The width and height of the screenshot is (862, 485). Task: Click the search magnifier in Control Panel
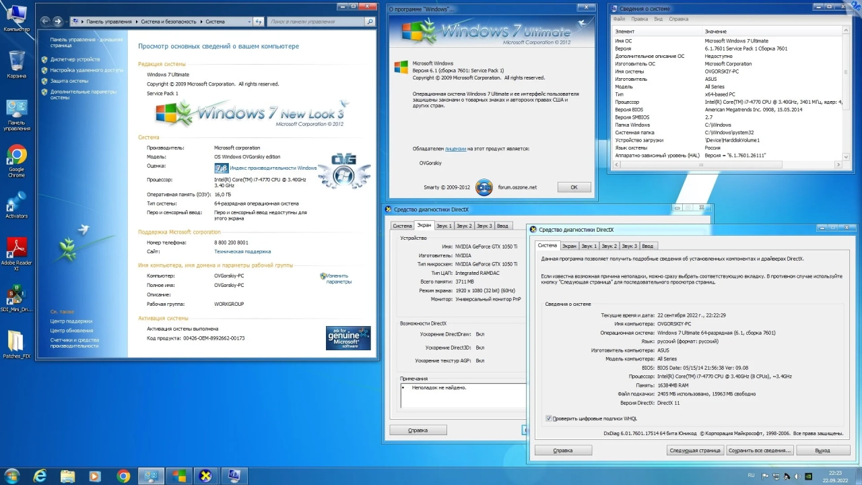pyautogui.click(x=370, y=22)
